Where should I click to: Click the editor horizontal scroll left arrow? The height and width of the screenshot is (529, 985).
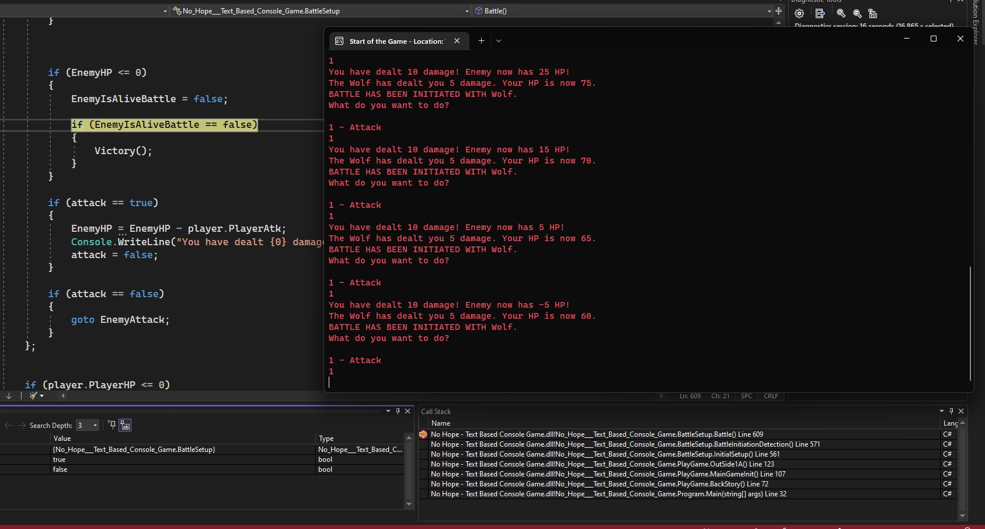63,396
